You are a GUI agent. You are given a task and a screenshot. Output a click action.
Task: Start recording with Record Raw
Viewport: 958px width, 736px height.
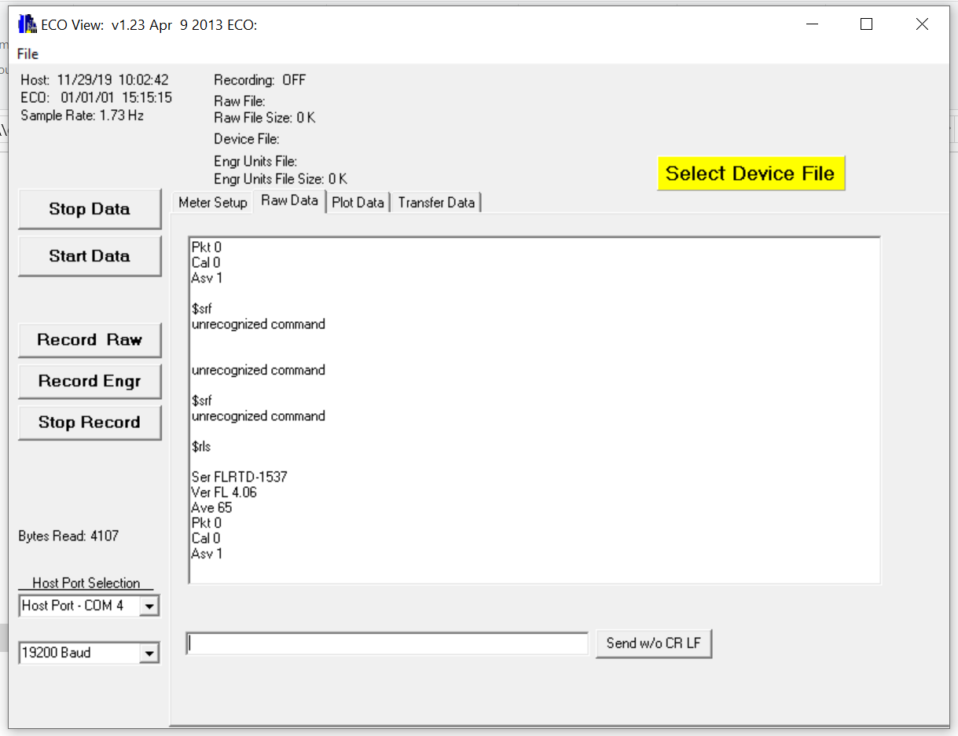90,340
